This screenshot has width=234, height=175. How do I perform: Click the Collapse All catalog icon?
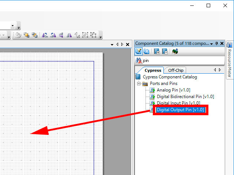[165, 51]
